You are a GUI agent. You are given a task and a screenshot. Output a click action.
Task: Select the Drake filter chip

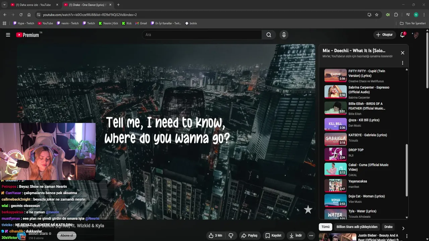coord(388,227)
